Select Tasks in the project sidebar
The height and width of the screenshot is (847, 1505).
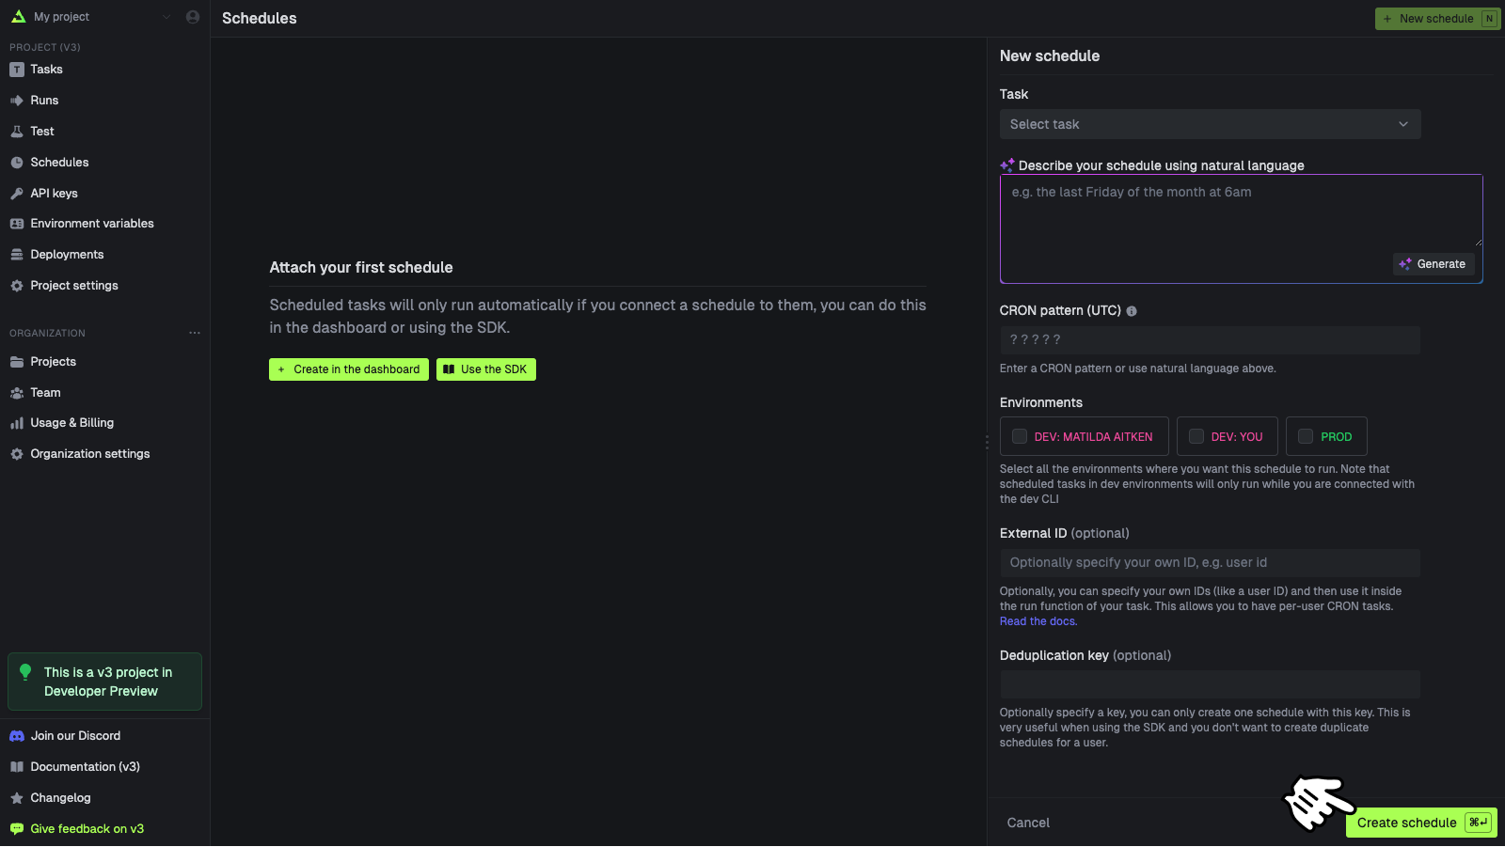[47, 69]
